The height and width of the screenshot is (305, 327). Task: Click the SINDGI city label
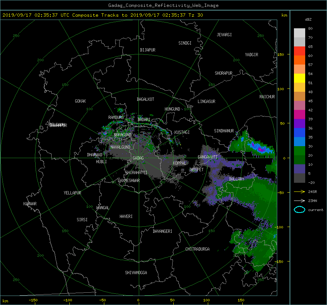[x=185, y=43]
